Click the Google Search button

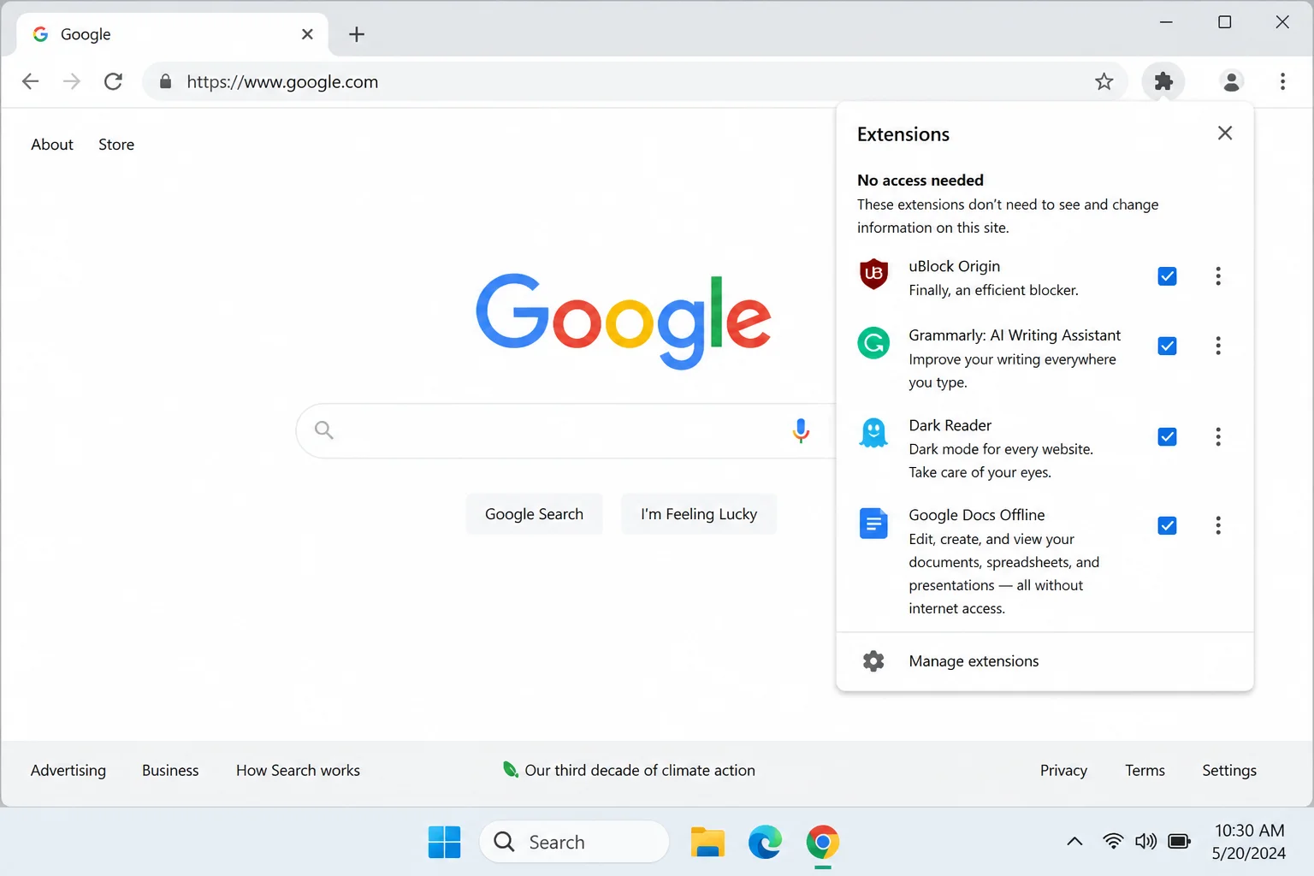pos(534,514)
